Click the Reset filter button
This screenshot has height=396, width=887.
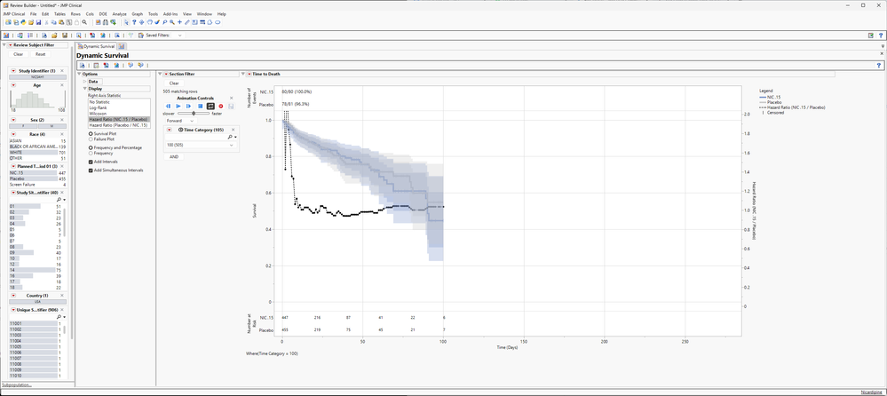pyautogui.click(x=40, y=54)
